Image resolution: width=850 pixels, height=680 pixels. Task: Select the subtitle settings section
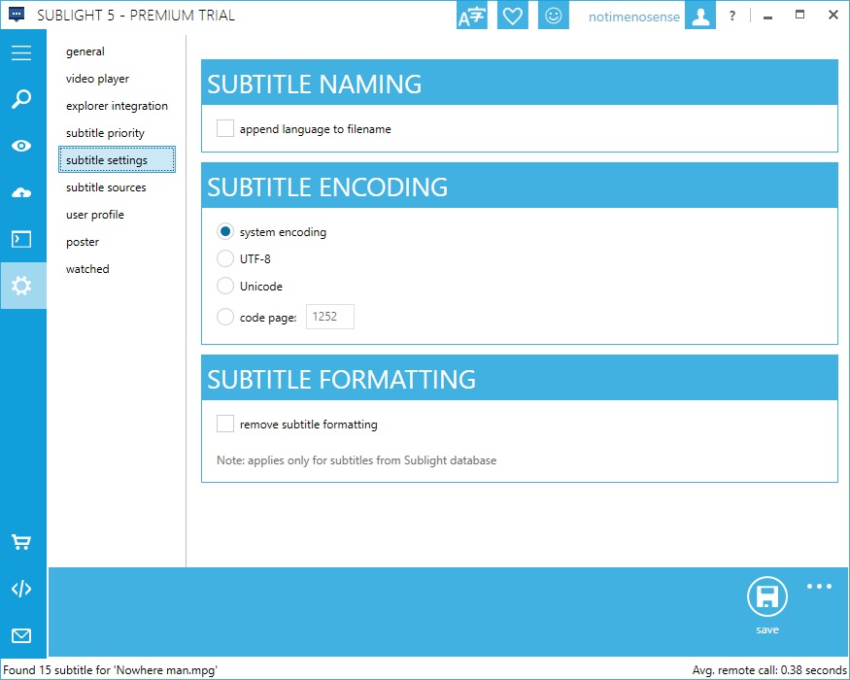click(118, 159)
